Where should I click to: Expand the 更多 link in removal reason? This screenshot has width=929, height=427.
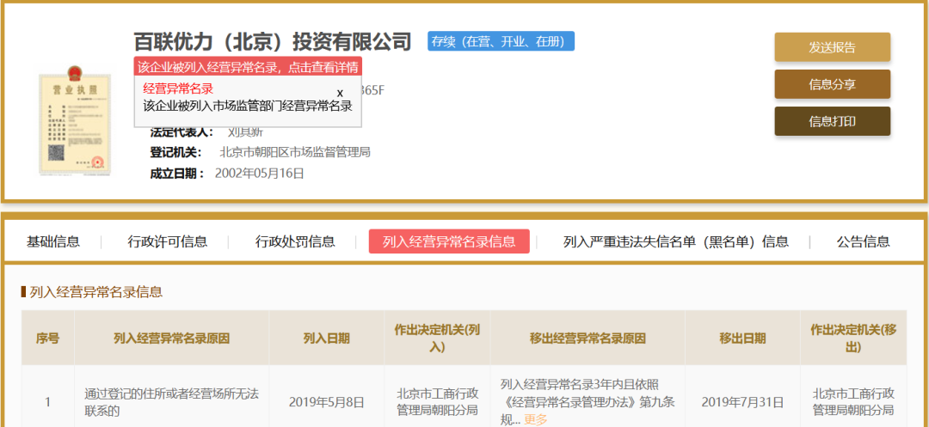pos(536,420)
